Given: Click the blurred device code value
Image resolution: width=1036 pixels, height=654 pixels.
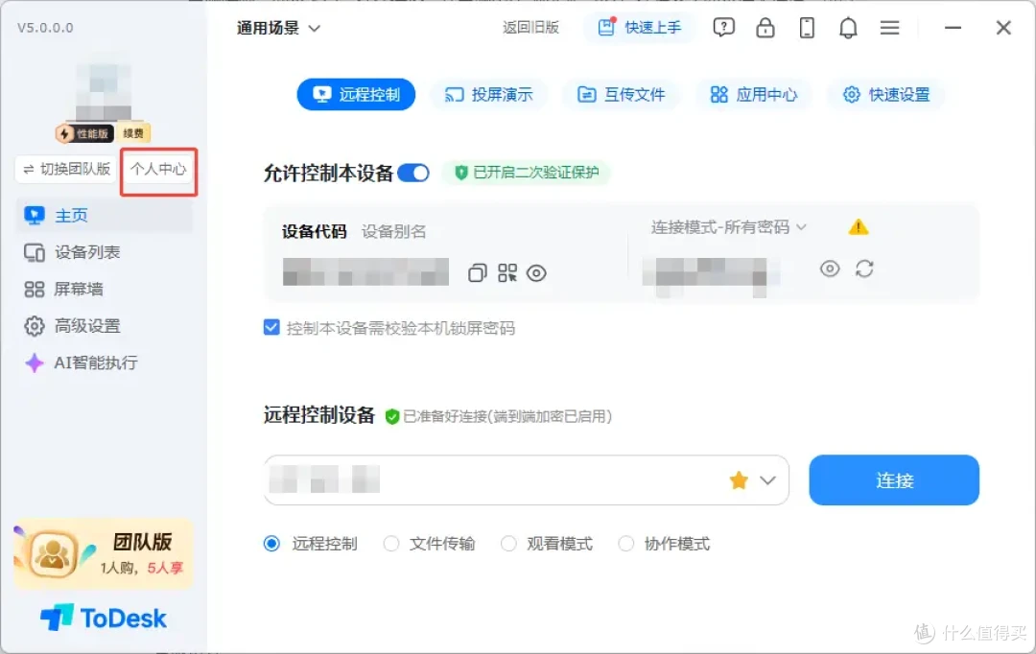Looking at the screenshot, I should click(x=365, y=271).
